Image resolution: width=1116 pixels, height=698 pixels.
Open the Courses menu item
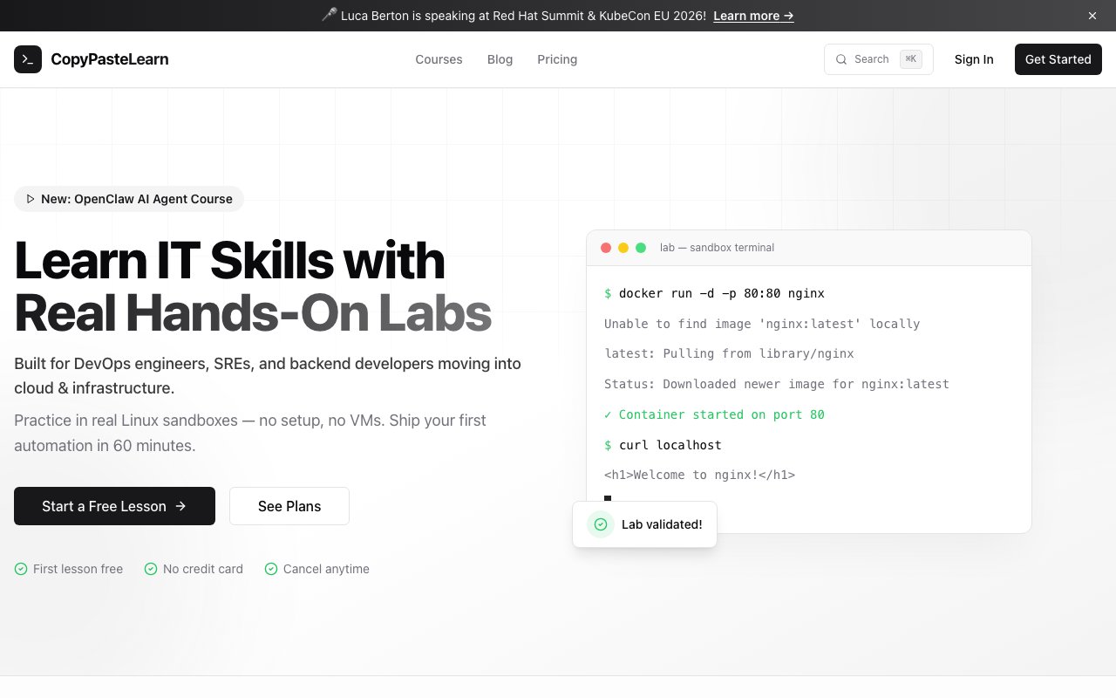point(439,59)
